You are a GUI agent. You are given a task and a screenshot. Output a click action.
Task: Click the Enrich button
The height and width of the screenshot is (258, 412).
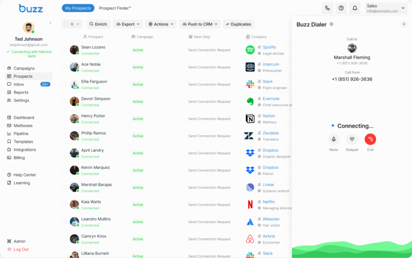(98, 24)
